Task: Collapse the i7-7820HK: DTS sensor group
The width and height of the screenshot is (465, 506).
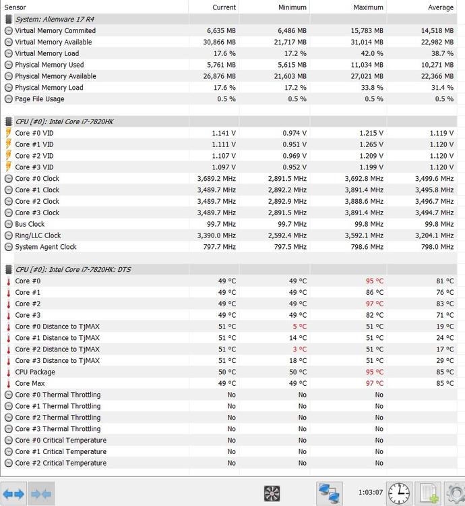Action: [x=9, y=269]
